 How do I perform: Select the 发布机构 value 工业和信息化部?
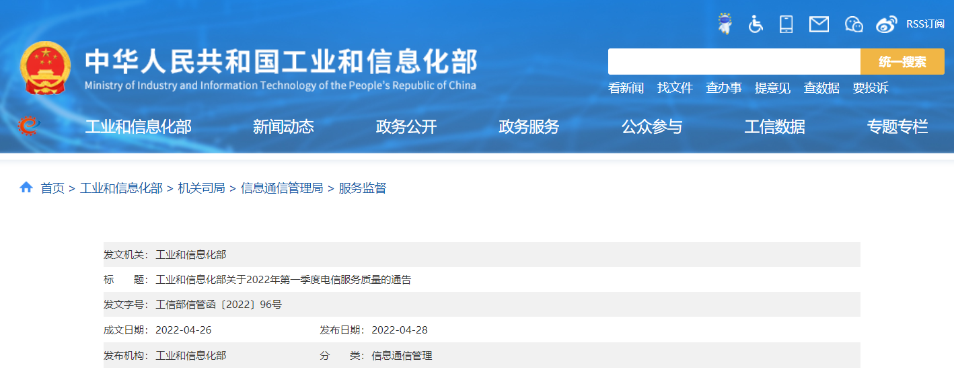click(x=191, y=356)
